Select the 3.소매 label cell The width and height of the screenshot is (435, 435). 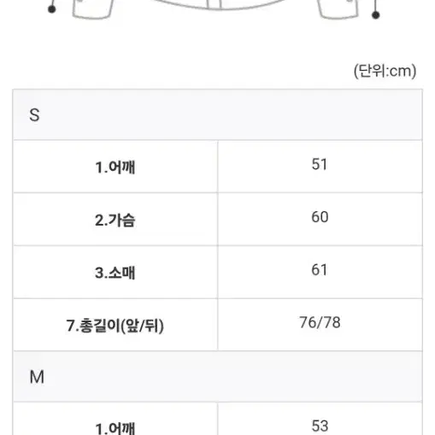[115, 272]
